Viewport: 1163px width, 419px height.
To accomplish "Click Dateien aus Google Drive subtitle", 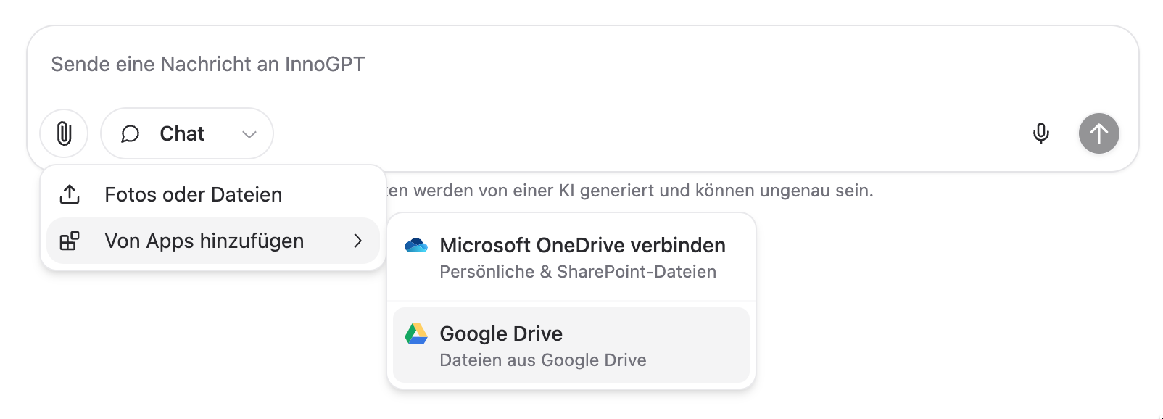I will tap(543, 360).
